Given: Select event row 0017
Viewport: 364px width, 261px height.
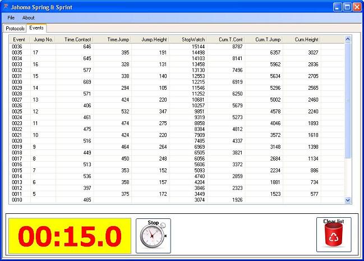Looking at the screenshot, I should [x=177, y=159].
